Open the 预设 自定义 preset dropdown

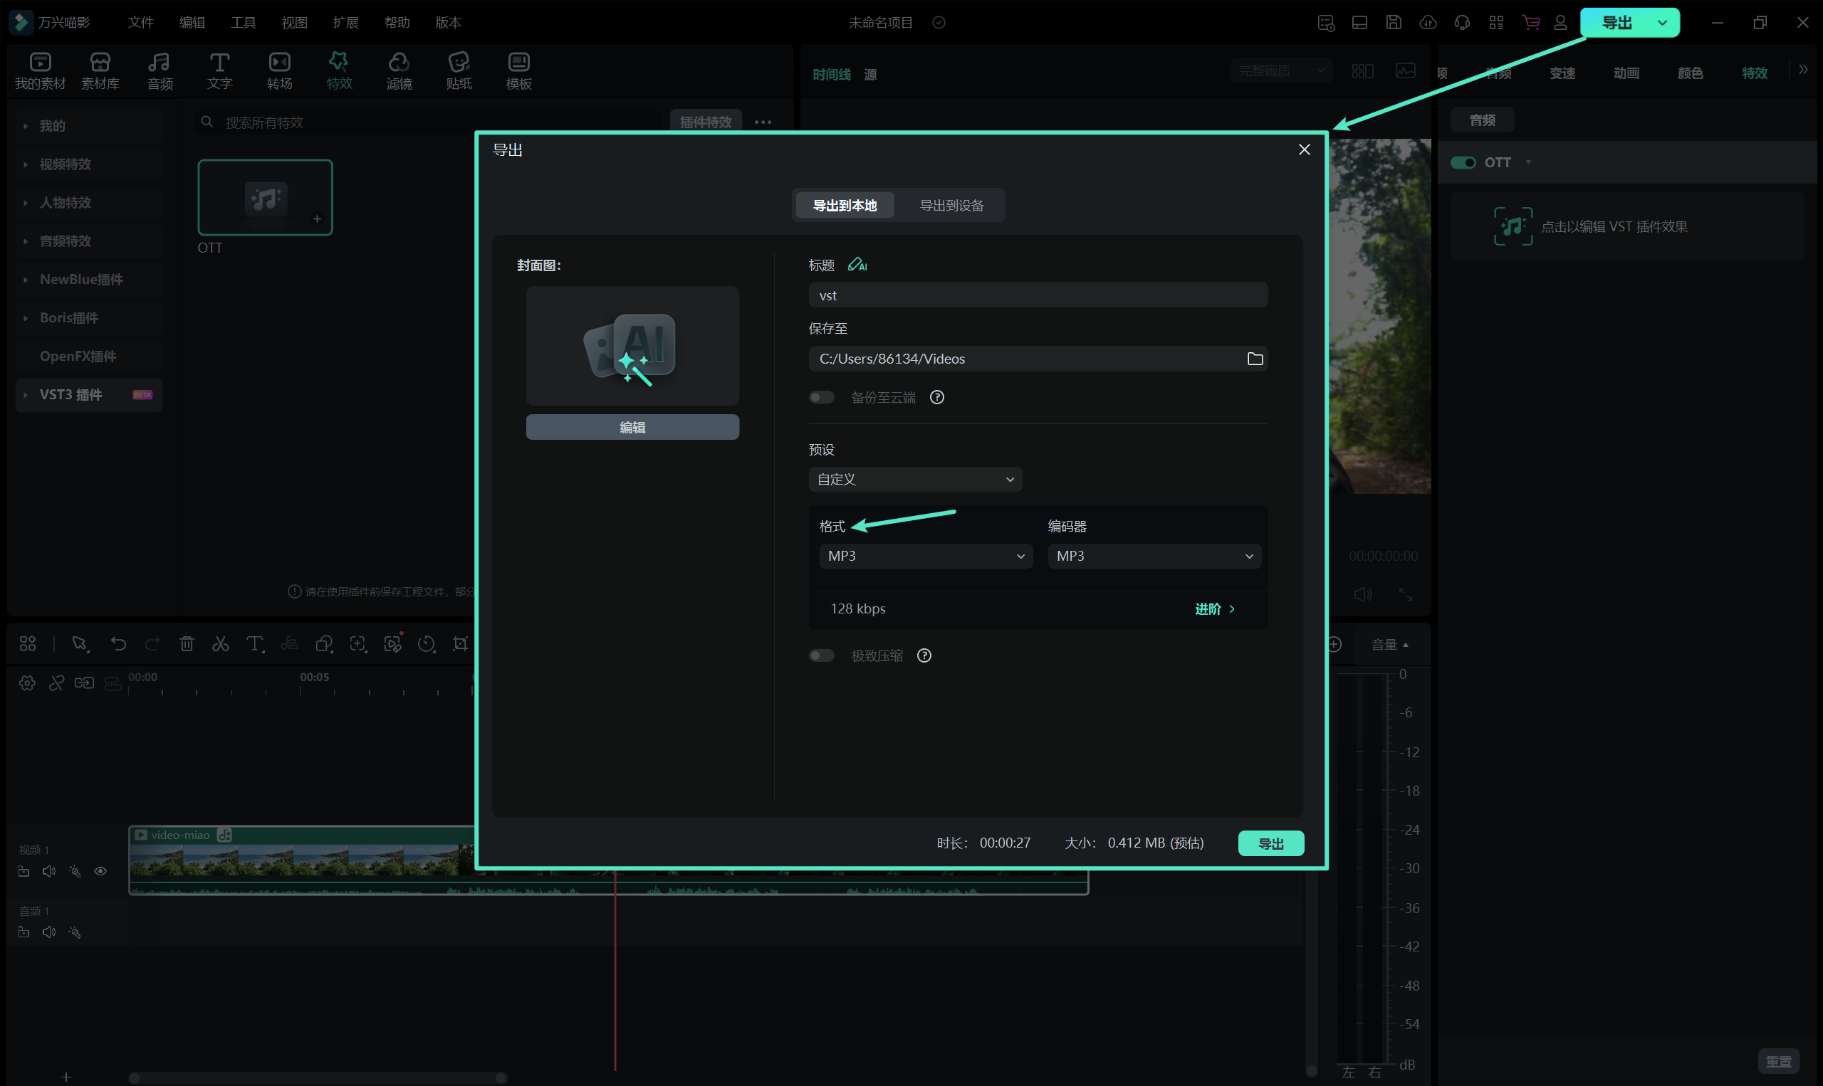point(915,480)
